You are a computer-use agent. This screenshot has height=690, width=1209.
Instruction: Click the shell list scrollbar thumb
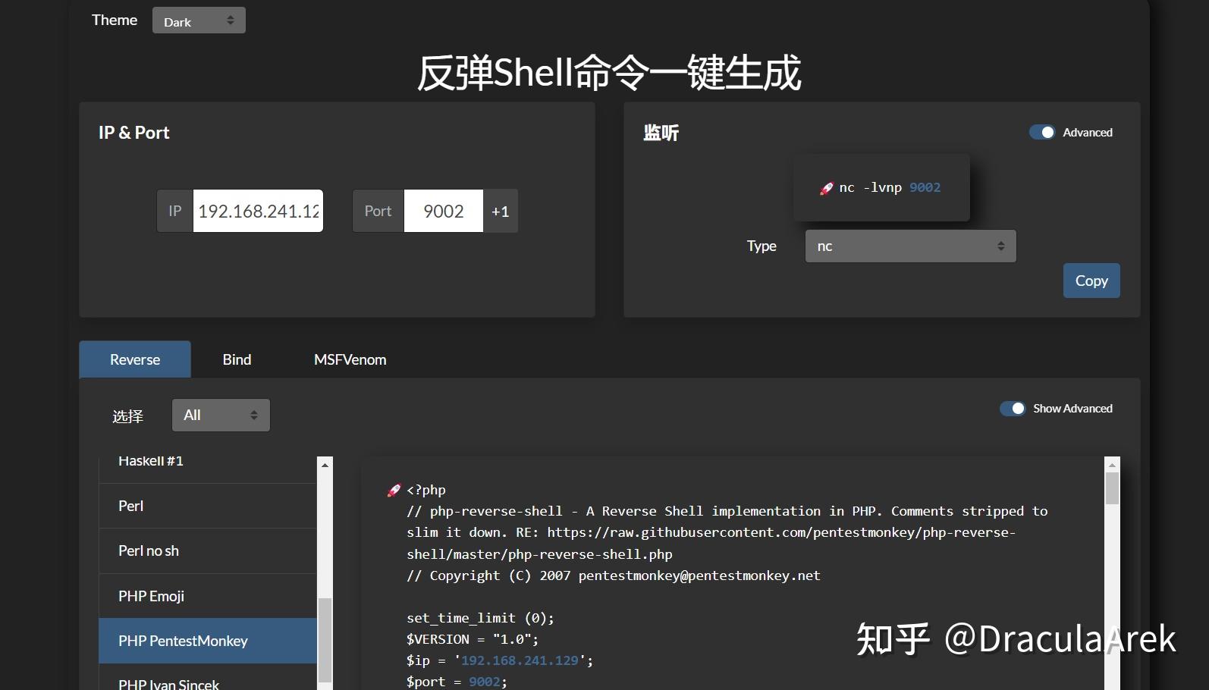pos(325,641)
